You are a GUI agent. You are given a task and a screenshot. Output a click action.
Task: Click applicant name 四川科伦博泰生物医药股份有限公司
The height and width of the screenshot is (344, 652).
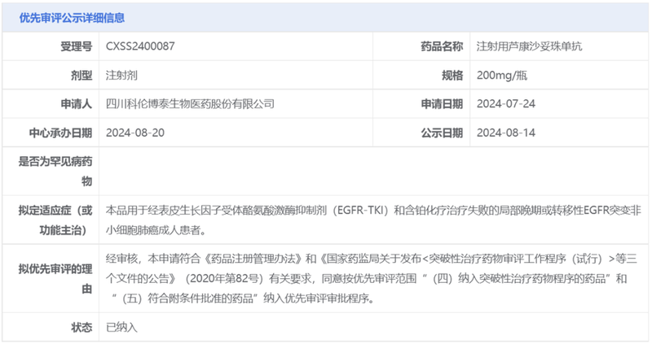click(190, 104)
